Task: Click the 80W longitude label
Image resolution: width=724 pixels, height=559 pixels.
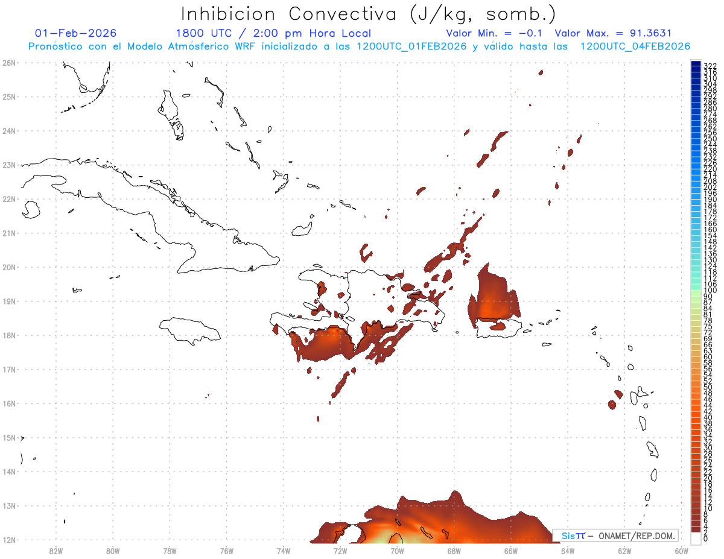Action: point(113,550)
